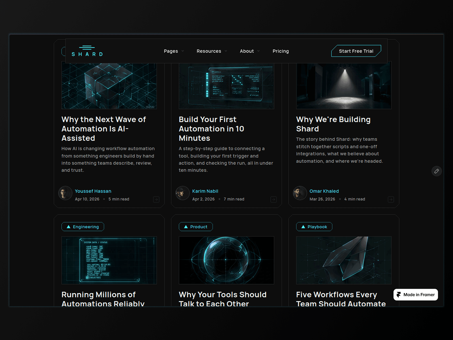Image resolution: width=453 pixels, height=340 pixels.
Task: Click the spotlight room article thumbnail
Action: [344, 86]
